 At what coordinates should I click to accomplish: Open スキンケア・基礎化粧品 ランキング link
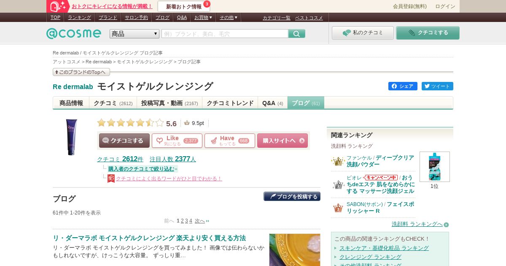(x=384, y=248)
